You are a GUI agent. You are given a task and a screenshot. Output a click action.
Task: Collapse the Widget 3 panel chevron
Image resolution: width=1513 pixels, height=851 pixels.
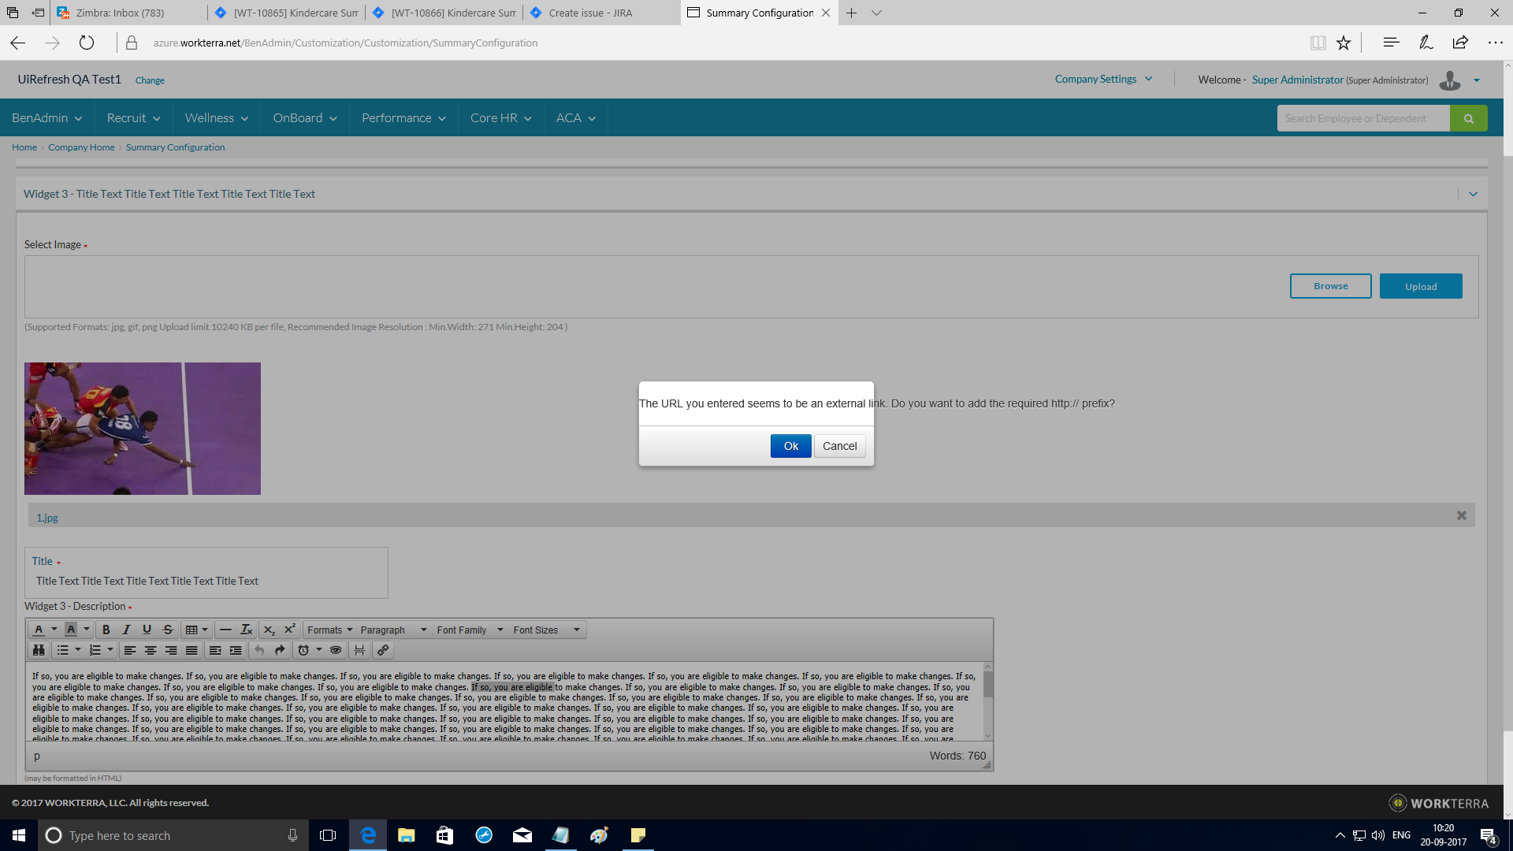click(1472, 193)
